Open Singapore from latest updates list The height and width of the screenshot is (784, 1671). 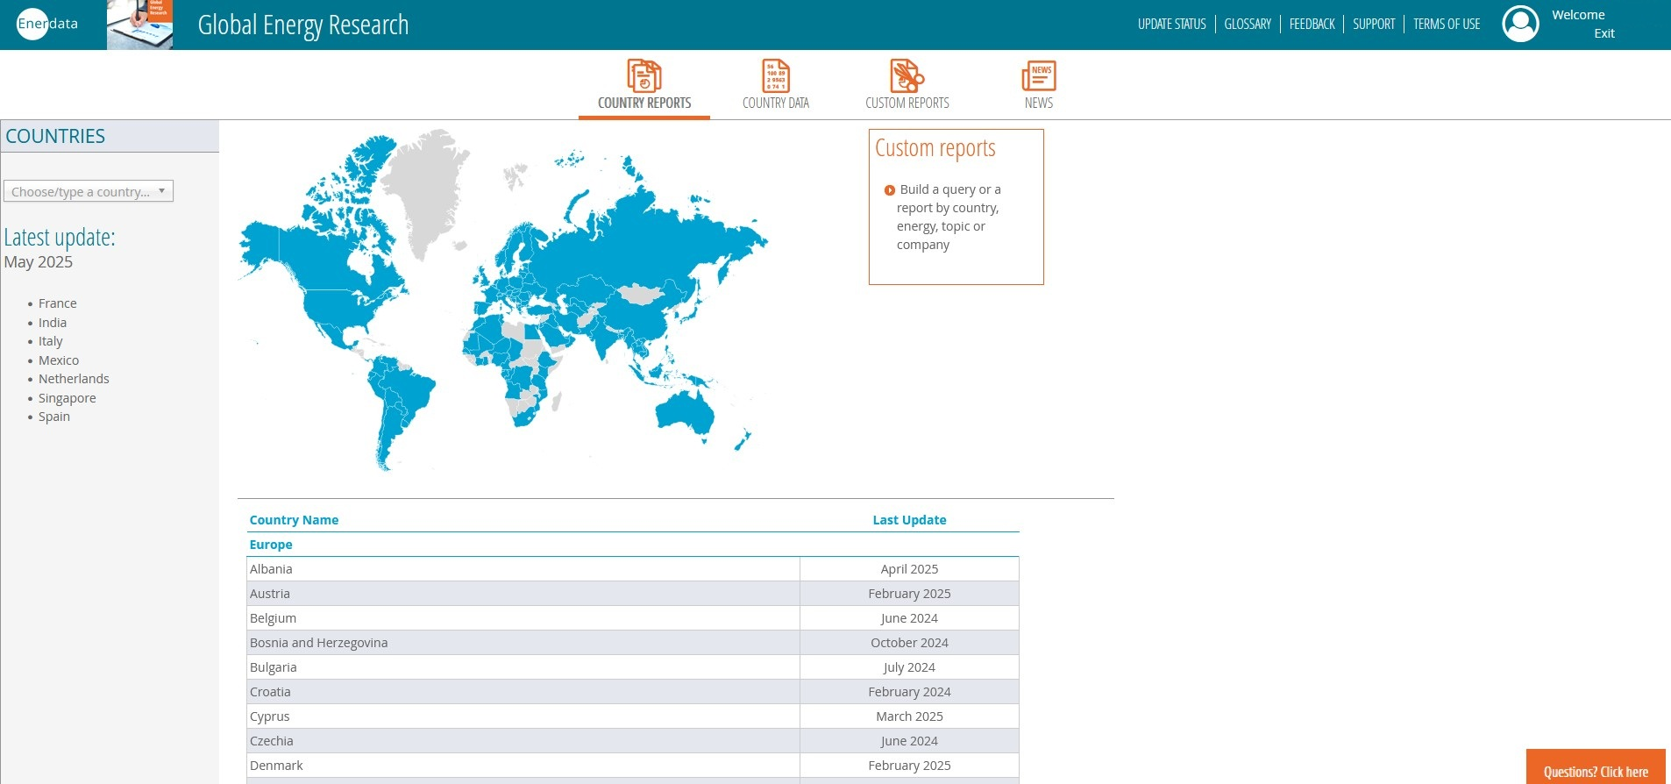point(68,398)
